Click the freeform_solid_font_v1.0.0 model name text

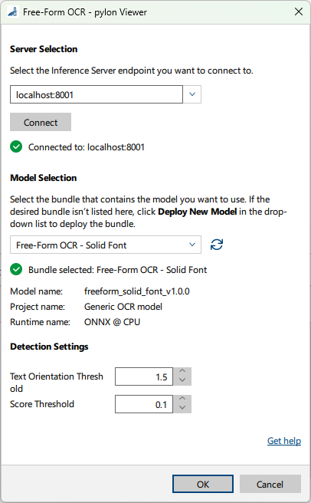pos(137,291)
